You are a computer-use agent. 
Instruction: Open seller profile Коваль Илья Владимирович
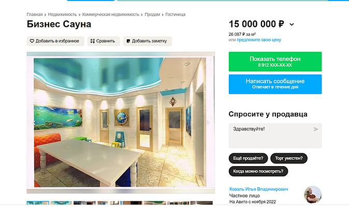point(258,189)
